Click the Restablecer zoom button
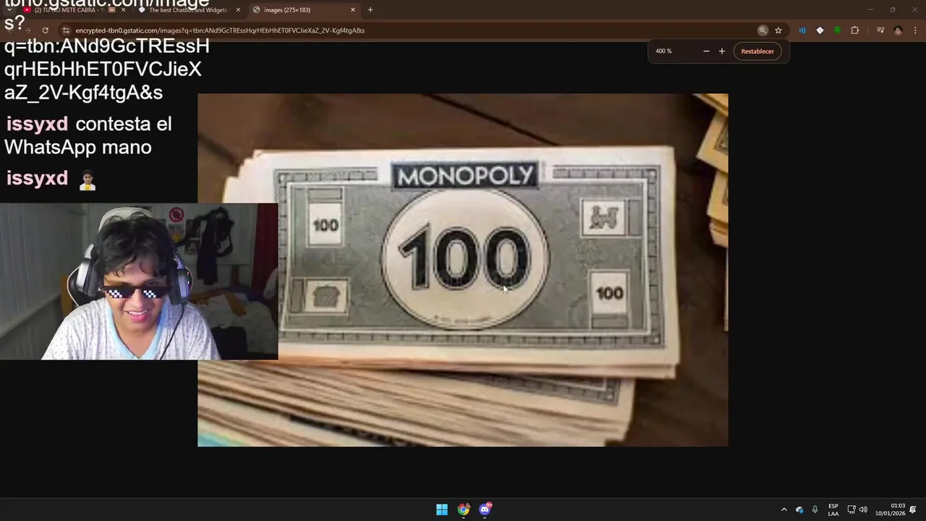 click(x=757, y=51)
